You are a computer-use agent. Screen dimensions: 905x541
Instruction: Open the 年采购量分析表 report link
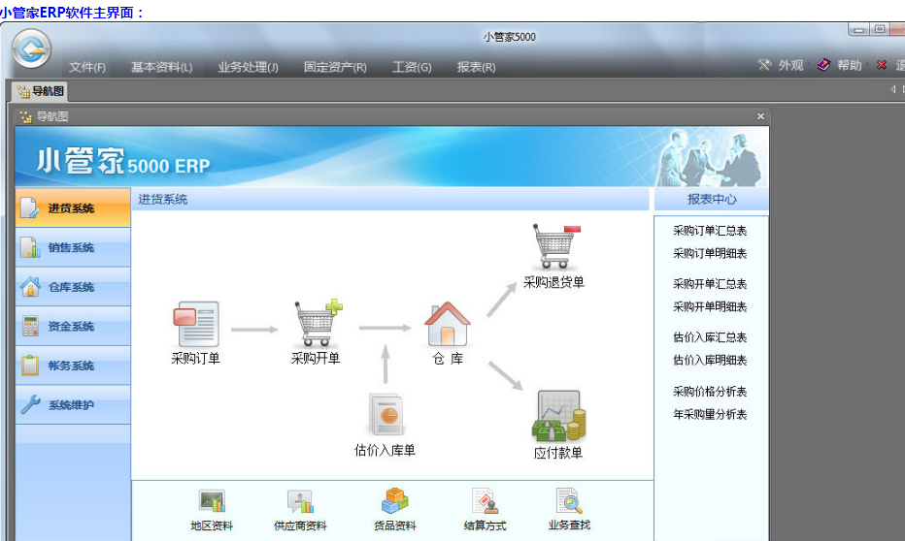click(x=710, y=414)
